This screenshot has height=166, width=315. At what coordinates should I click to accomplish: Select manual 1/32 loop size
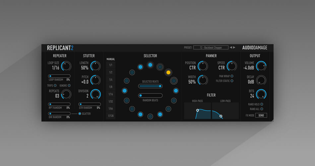pyautogui.click(x=111, y=101)
